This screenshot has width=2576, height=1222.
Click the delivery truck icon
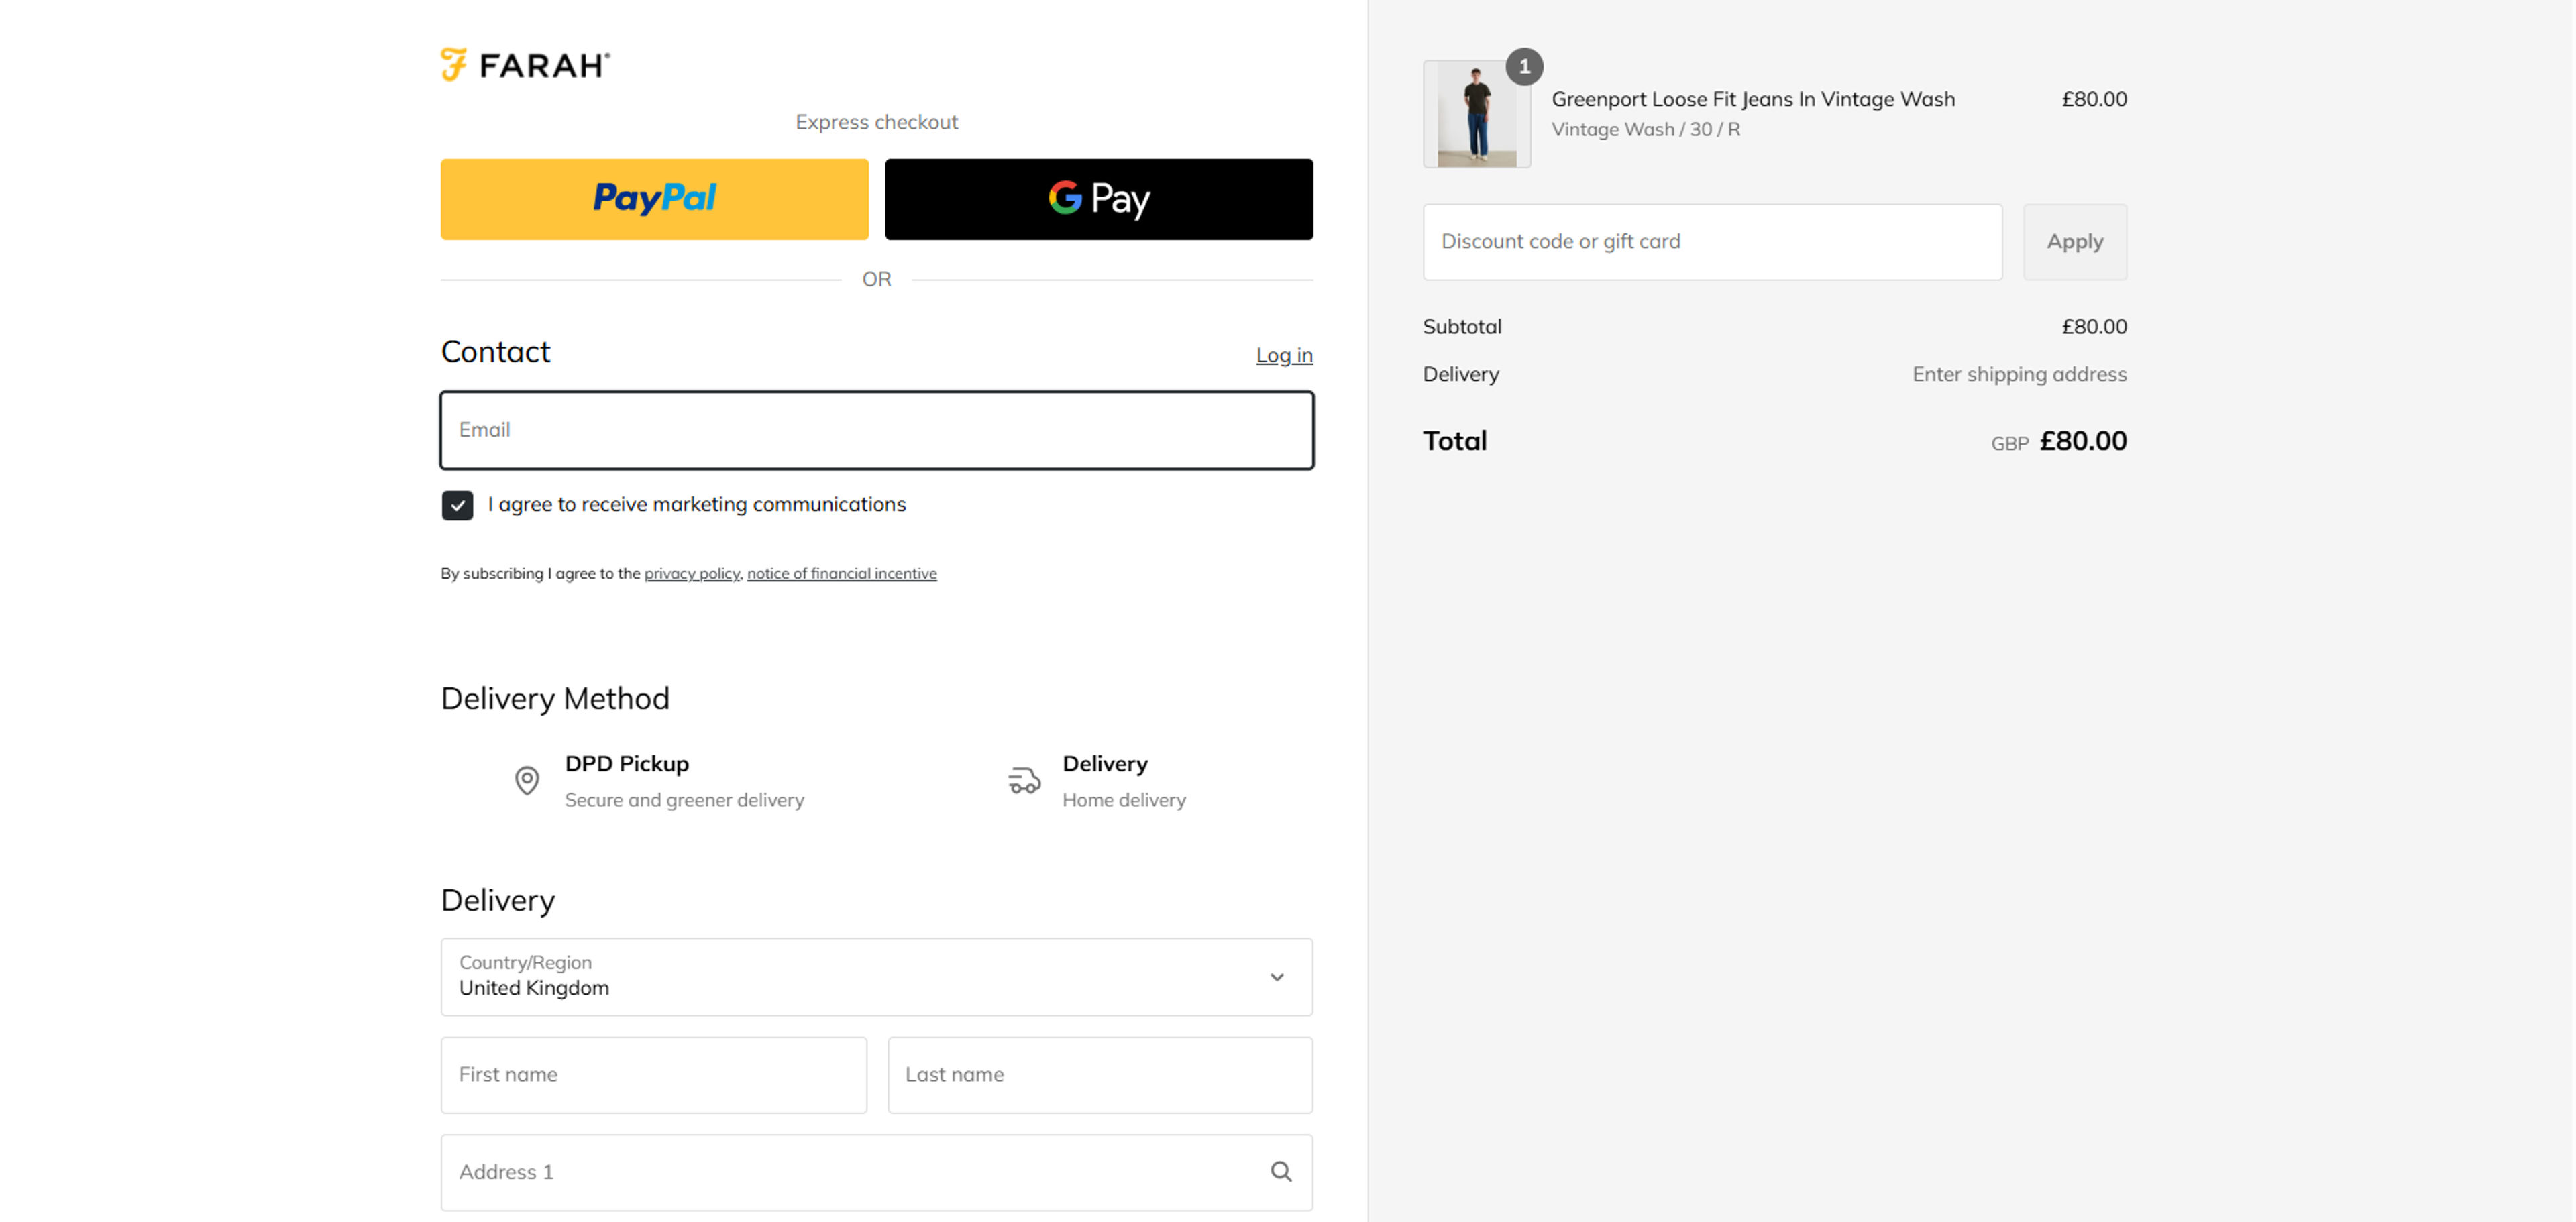click(x=1024, y=780)
